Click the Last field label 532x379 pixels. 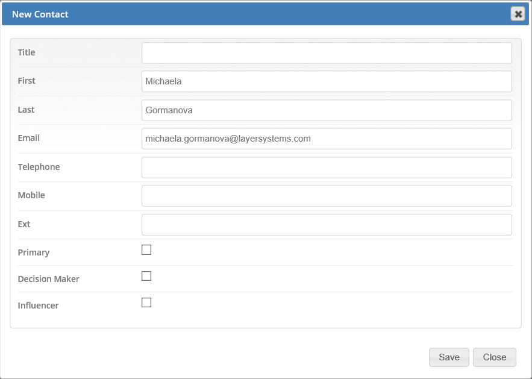click(x=26, y=110)
